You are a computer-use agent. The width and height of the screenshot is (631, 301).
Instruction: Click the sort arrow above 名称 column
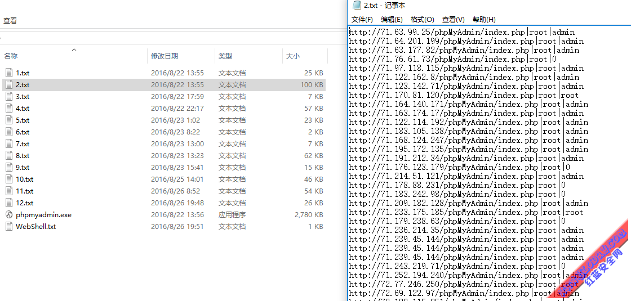(x=74, y=50)
